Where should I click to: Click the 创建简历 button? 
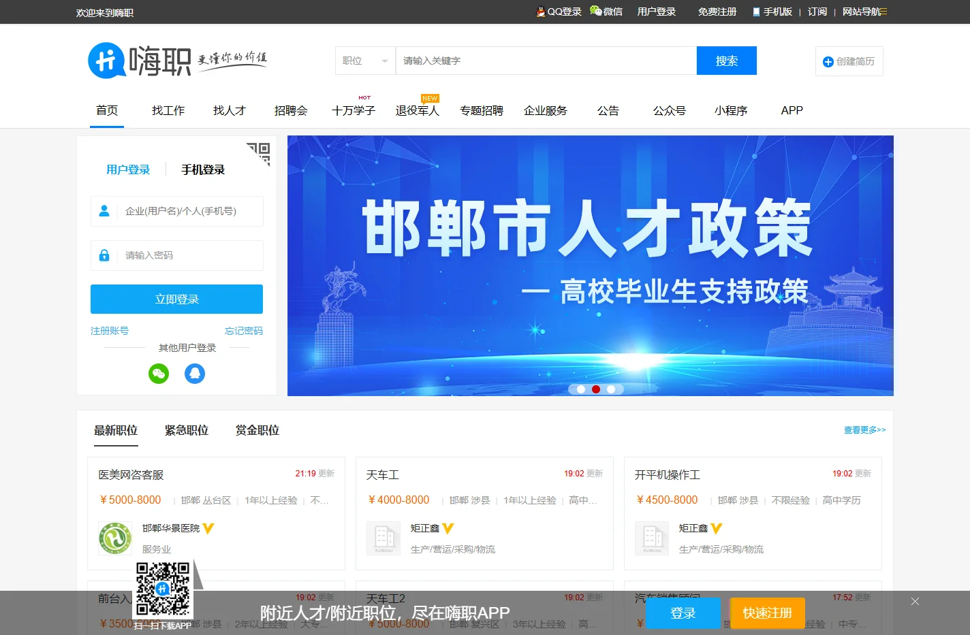click(849, 61)
